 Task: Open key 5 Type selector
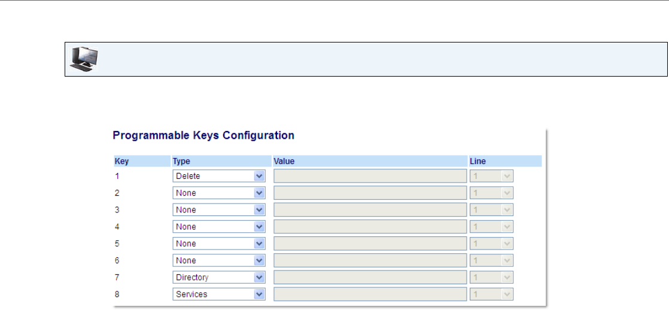click(219, 244)
